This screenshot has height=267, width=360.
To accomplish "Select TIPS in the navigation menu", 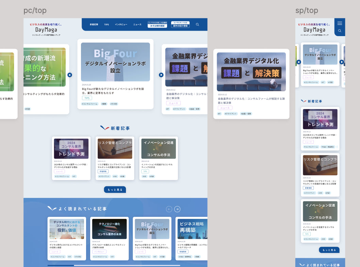I will (107, 24).
